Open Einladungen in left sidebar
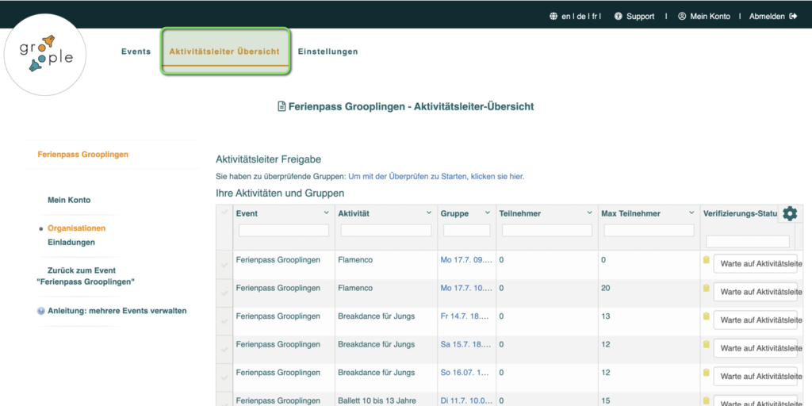Image resolution: width=812 pixels, height=406 pixels. point(71,243)
